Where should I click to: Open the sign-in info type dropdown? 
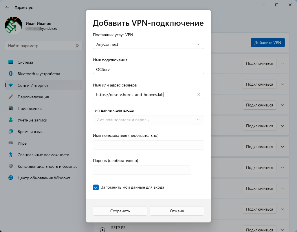tap(148, 120)
